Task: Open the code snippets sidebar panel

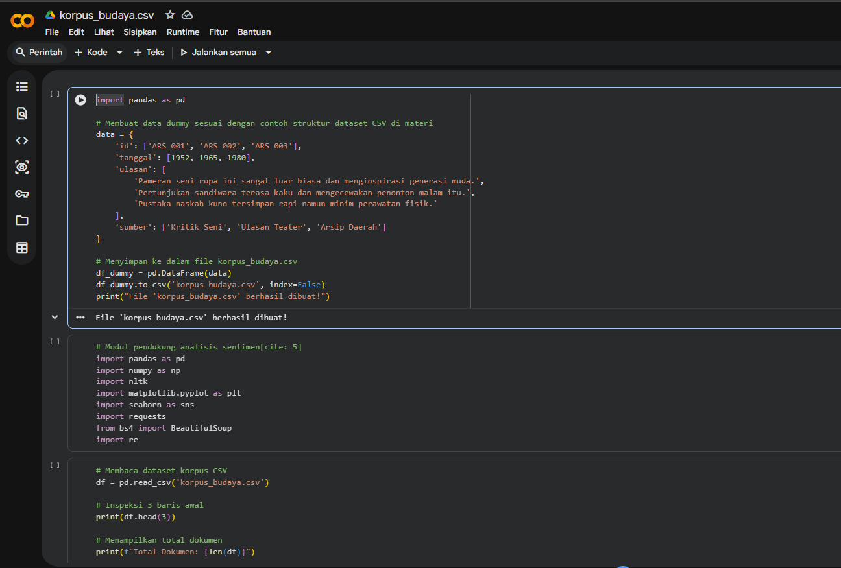Action: (x=22, y=141)
